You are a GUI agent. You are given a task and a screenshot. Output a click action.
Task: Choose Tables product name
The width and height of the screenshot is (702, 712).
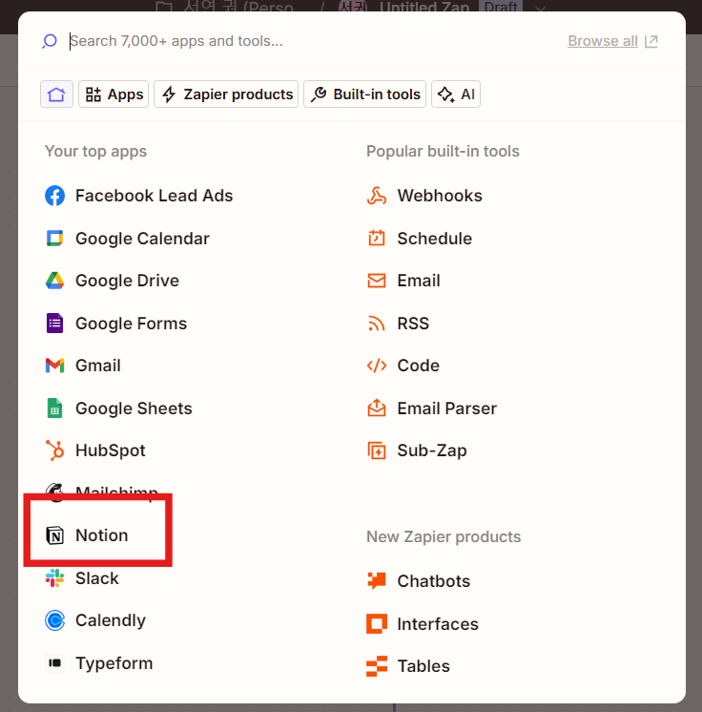[x=423, y=666]
